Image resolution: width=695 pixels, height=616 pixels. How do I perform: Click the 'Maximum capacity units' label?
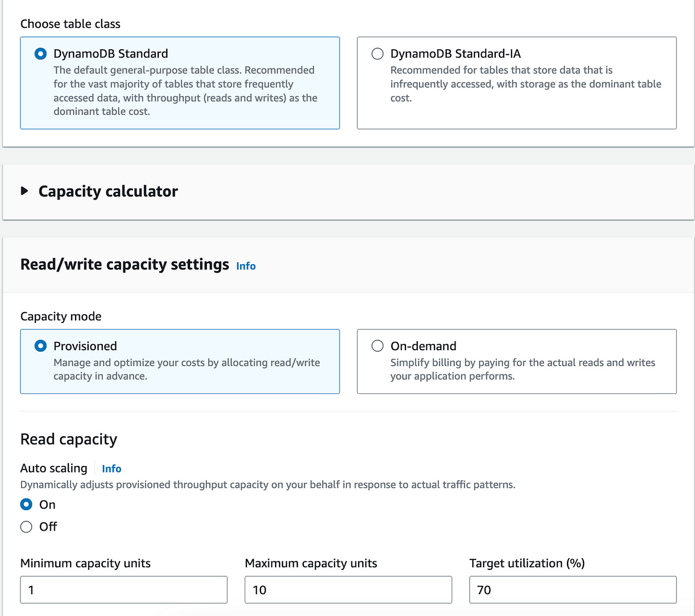[311, 563]
